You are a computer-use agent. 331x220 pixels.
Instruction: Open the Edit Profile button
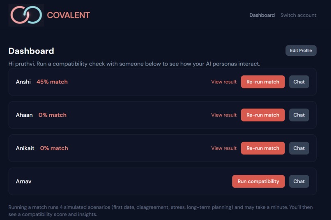coord(301,50)
